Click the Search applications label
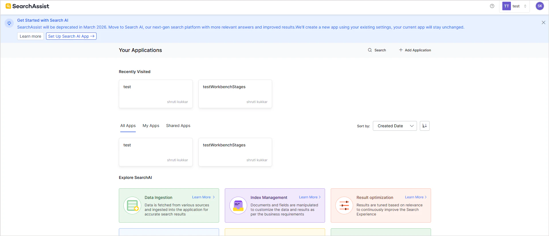Screen dimensions: 549x236 pos(380,50)
